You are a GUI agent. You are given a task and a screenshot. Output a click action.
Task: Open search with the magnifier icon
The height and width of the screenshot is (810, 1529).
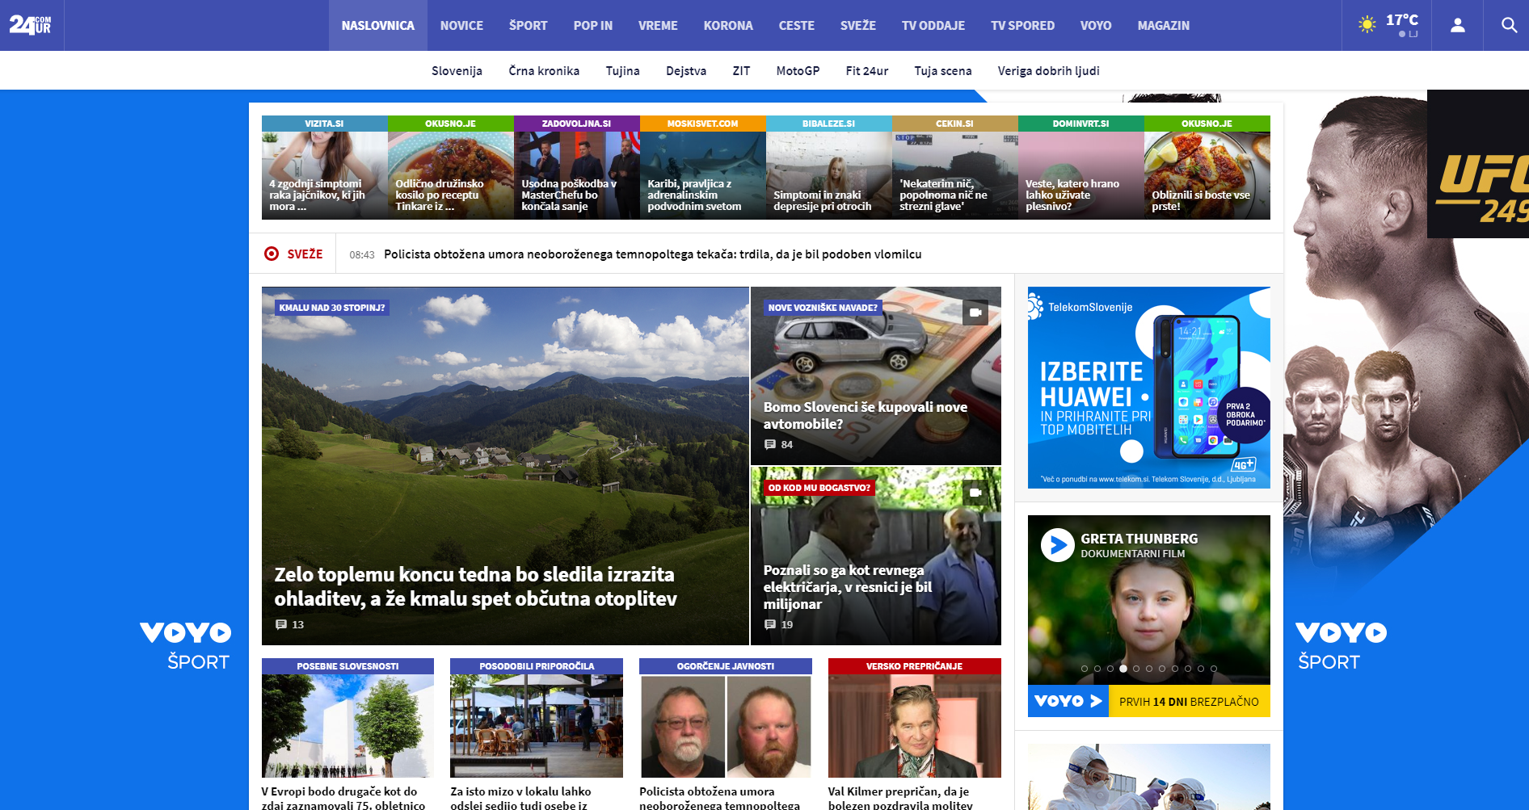coord(1508,25)
